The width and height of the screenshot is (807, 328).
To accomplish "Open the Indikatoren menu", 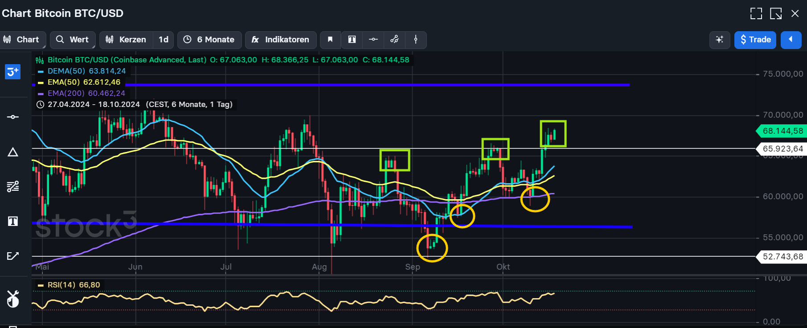I will click(x=281, y=40).
